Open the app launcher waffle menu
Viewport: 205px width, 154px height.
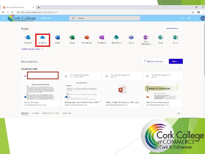coord(3,18)
